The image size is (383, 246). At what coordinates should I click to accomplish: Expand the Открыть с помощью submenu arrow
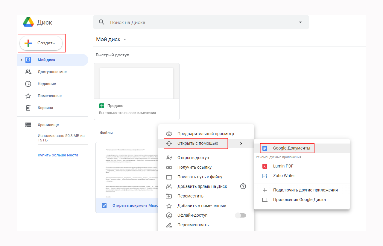241,144
